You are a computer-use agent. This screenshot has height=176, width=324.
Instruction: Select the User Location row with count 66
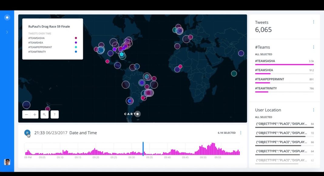click(x=284, y=143)
